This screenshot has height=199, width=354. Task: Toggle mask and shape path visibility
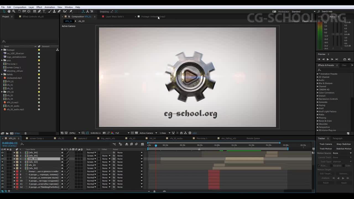click(x=87, y=133)
